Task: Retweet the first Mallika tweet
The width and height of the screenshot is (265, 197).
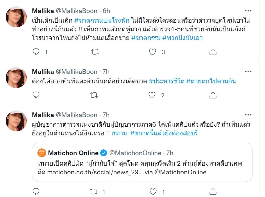Action: point(95,52)
